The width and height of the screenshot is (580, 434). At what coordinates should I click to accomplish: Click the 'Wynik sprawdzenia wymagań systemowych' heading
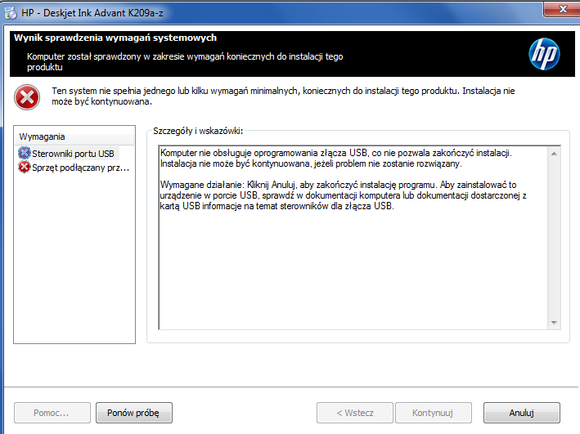pos(115,38)
